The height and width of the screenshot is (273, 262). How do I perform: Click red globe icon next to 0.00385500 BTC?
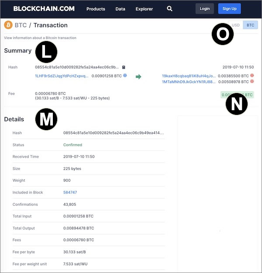pos(252,76)
